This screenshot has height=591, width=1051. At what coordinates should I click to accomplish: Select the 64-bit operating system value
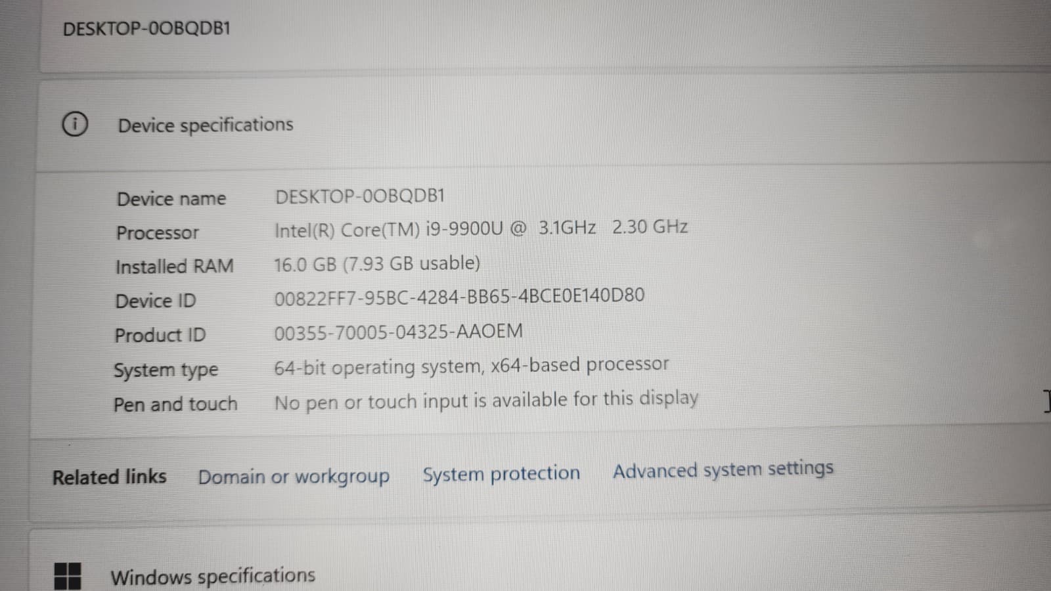[472, 366]
